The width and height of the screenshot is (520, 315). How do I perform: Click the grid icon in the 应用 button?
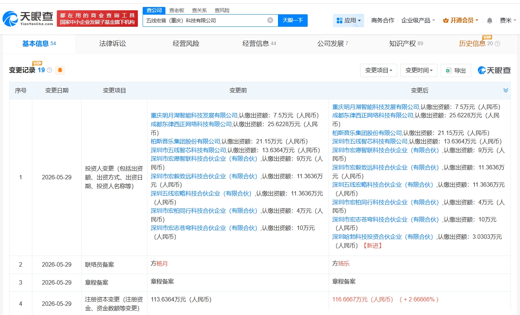pyautogui.click(x=340, y=21)
